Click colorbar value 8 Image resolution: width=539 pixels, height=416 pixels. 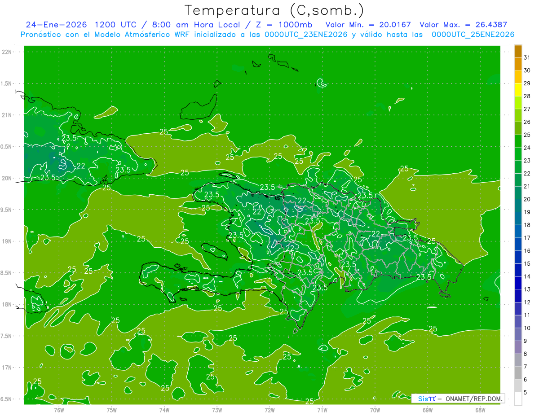point(526,354)
